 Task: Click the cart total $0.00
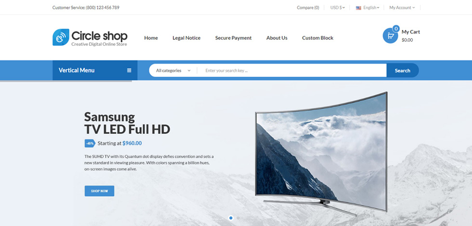pos(407,40)
